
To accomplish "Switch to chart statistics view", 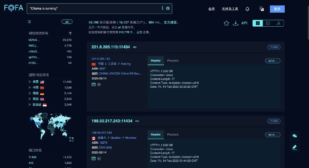I will [278, 23].
